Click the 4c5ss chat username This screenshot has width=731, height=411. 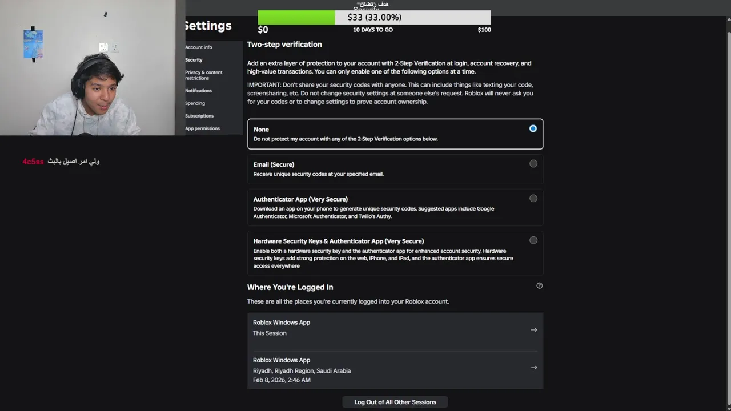click(33, 162)
